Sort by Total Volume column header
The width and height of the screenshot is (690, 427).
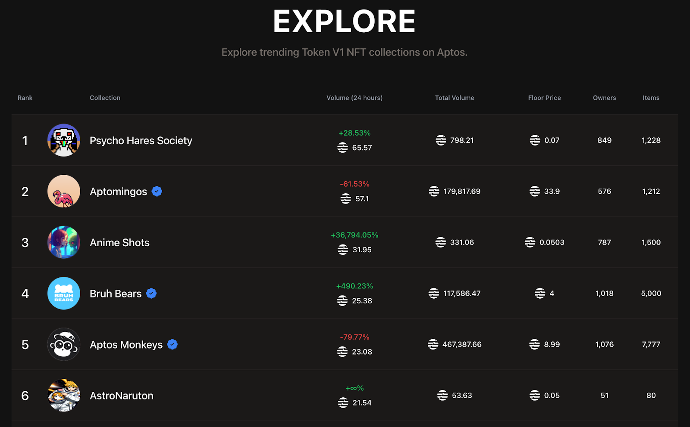coord(455,98)
